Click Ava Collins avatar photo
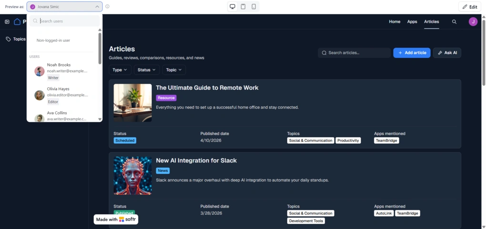486x229 pixels. pos(40,118)
